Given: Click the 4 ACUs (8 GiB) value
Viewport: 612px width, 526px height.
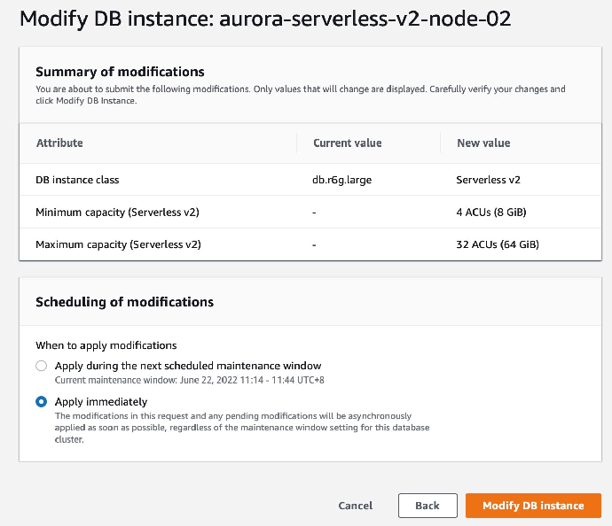Looking at the screenshot, I should pyautogui.click(x=498, y=213).
